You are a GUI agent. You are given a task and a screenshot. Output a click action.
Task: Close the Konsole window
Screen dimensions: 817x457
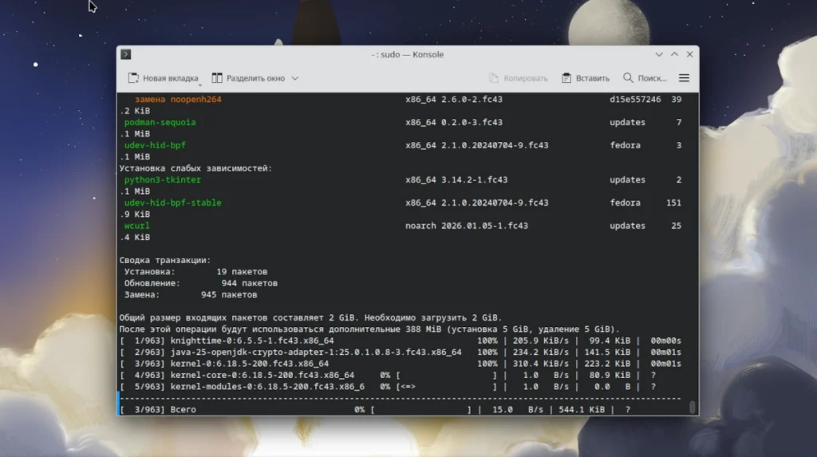coord(690,54)
